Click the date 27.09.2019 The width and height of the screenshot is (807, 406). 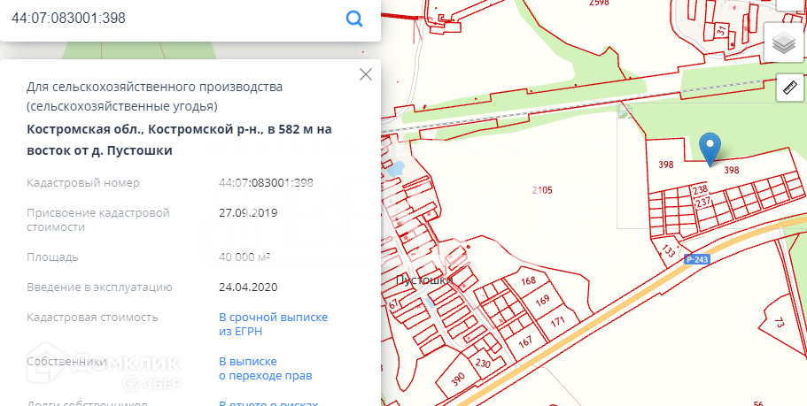[248, 213]
